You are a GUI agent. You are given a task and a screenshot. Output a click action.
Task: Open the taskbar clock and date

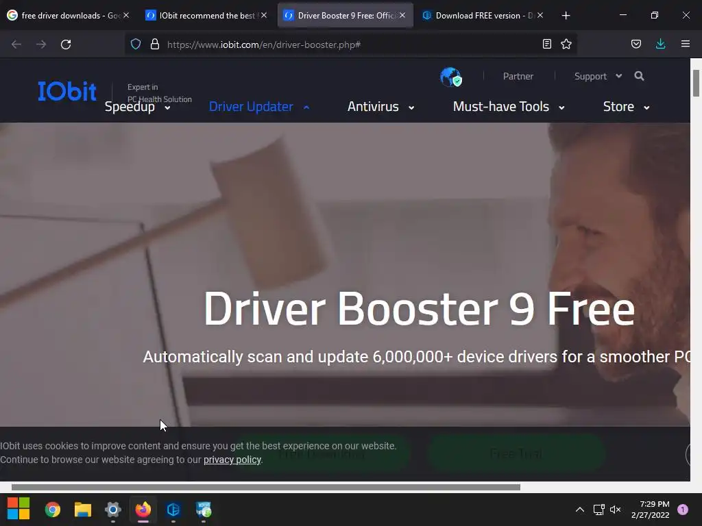click(x=650, y=510)
